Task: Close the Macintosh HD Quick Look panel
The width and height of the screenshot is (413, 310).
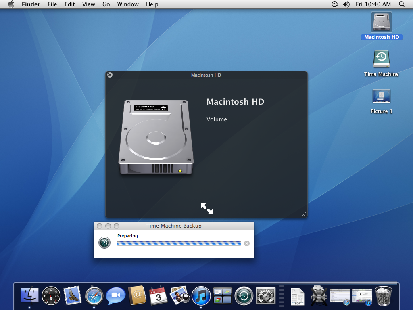Action: (110, 75)
